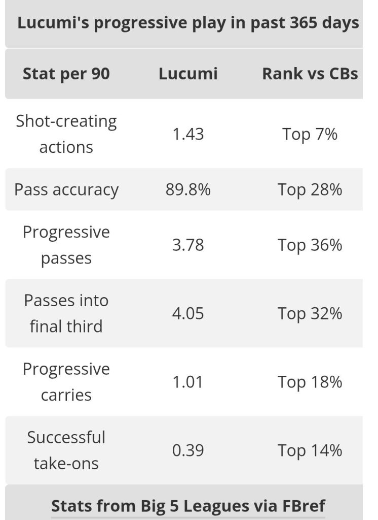The image size is (378, 520).
Task: Select the 3.78 progressive passes value
Action: pos(188,245)
